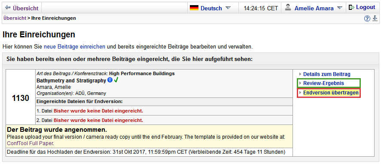Expand the Amelie Amara user menu arrow
This screenshot has height=164, width=381.
coord(340,8)
